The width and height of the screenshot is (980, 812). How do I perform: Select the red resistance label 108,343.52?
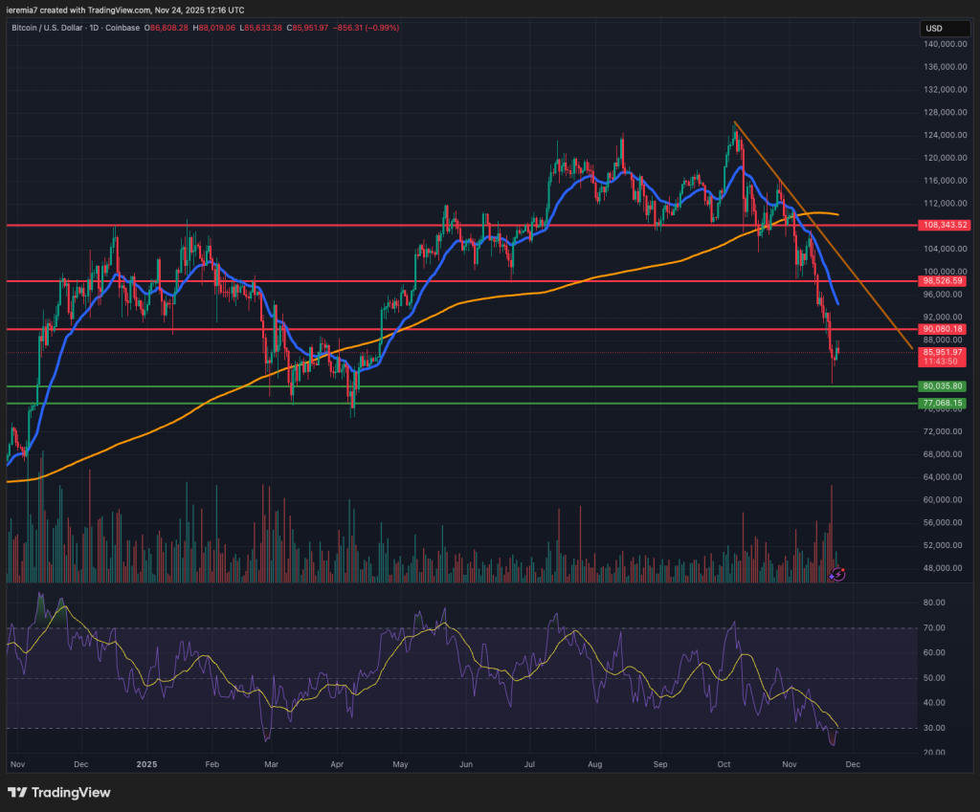943,225
